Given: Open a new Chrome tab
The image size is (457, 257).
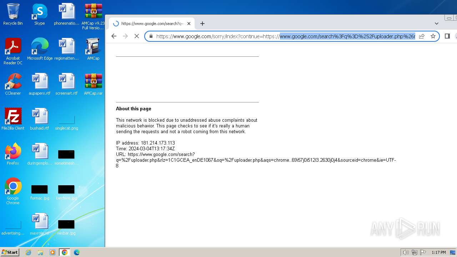Looking at the screenshot, I should 202,24.
